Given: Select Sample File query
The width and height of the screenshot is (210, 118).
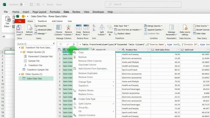Looking at the screenshot, I should click(x=34, y=61).
